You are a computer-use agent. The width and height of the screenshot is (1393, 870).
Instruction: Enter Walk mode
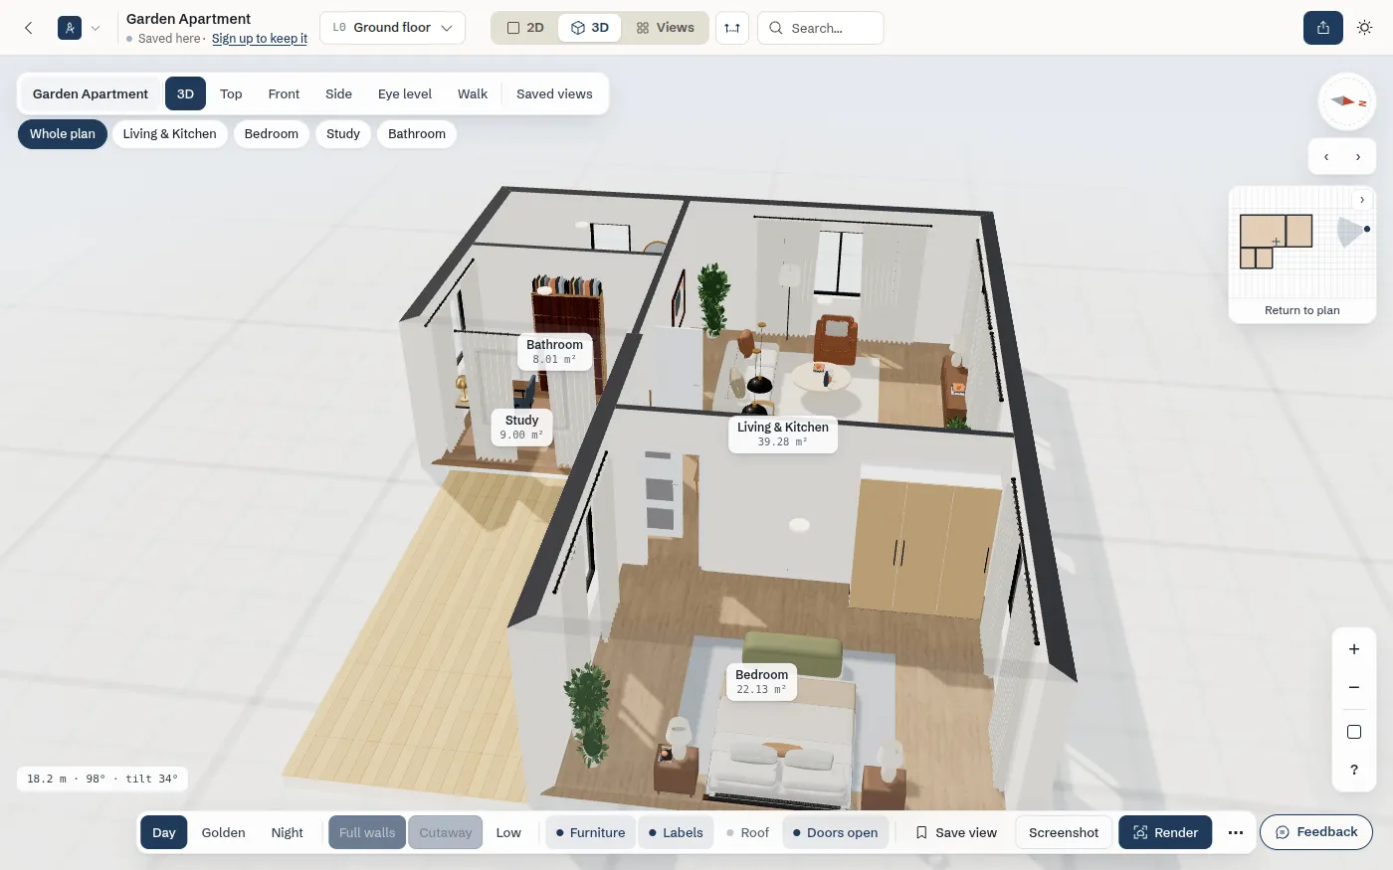point(473,94)
